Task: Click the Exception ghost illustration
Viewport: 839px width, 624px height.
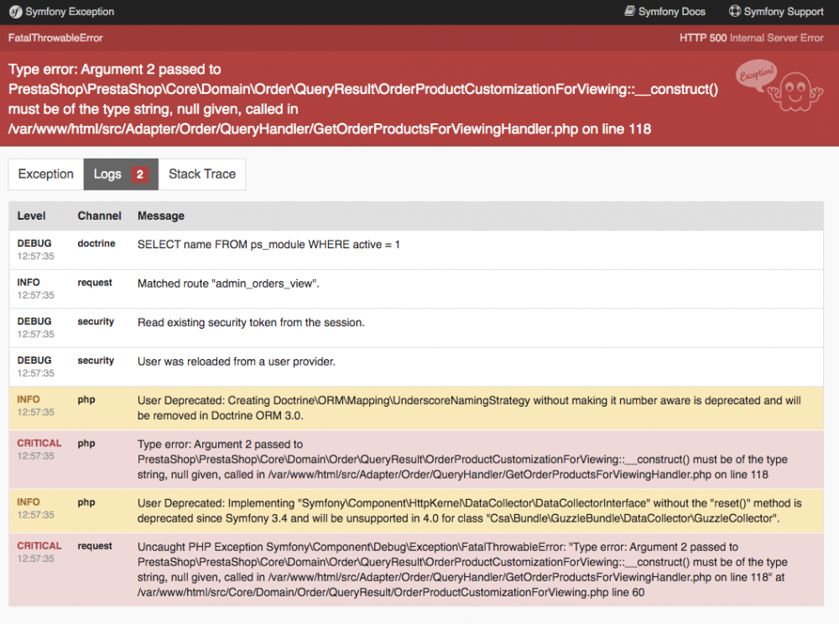Action: (779, 86)
